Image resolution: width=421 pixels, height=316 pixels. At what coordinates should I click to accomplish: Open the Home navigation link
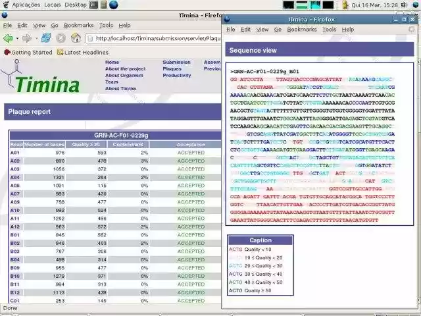(x=112, y=62)
